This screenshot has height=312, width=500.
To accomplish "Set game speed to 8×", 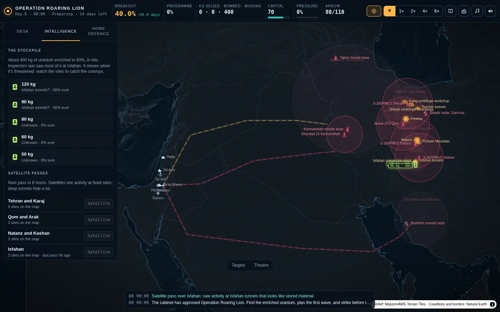I will click(437, 11).
